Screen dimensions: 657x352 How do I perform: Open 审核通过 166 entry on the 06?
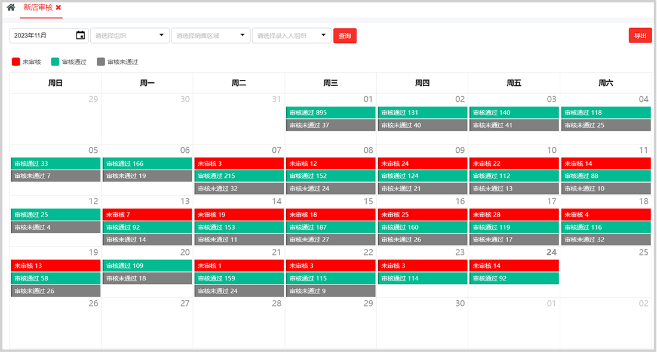click(x=147, y=163)
